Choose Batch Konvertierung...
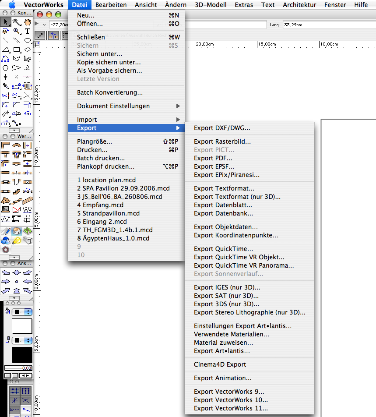Screen dimensions: 376x417 (126, 92)
